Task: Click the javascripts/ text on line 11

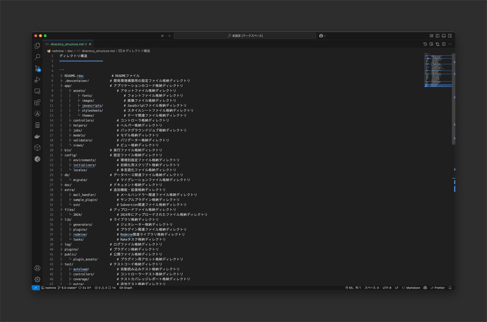Action: 93,105
